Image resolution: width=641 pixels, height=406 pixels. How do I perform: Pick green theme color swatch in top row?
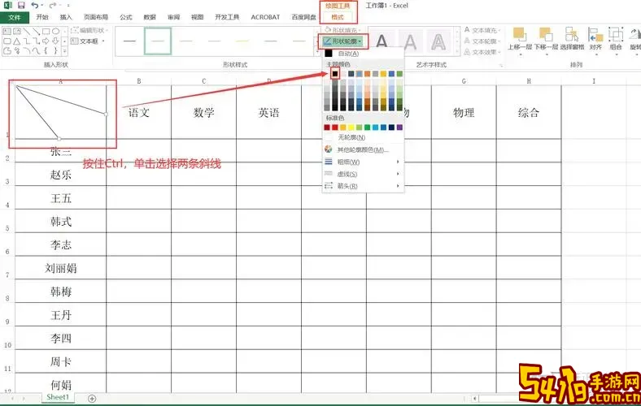click(x=399, y=73)
